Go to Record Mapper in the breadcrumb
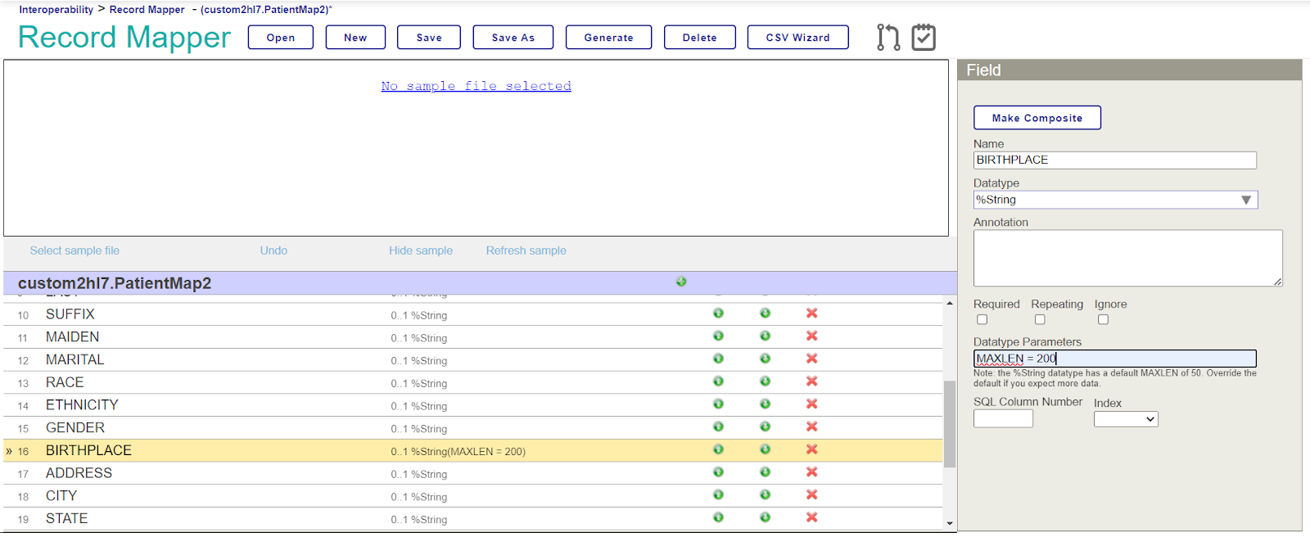This screenshot has height=537, width=1310. click(147, 10)
